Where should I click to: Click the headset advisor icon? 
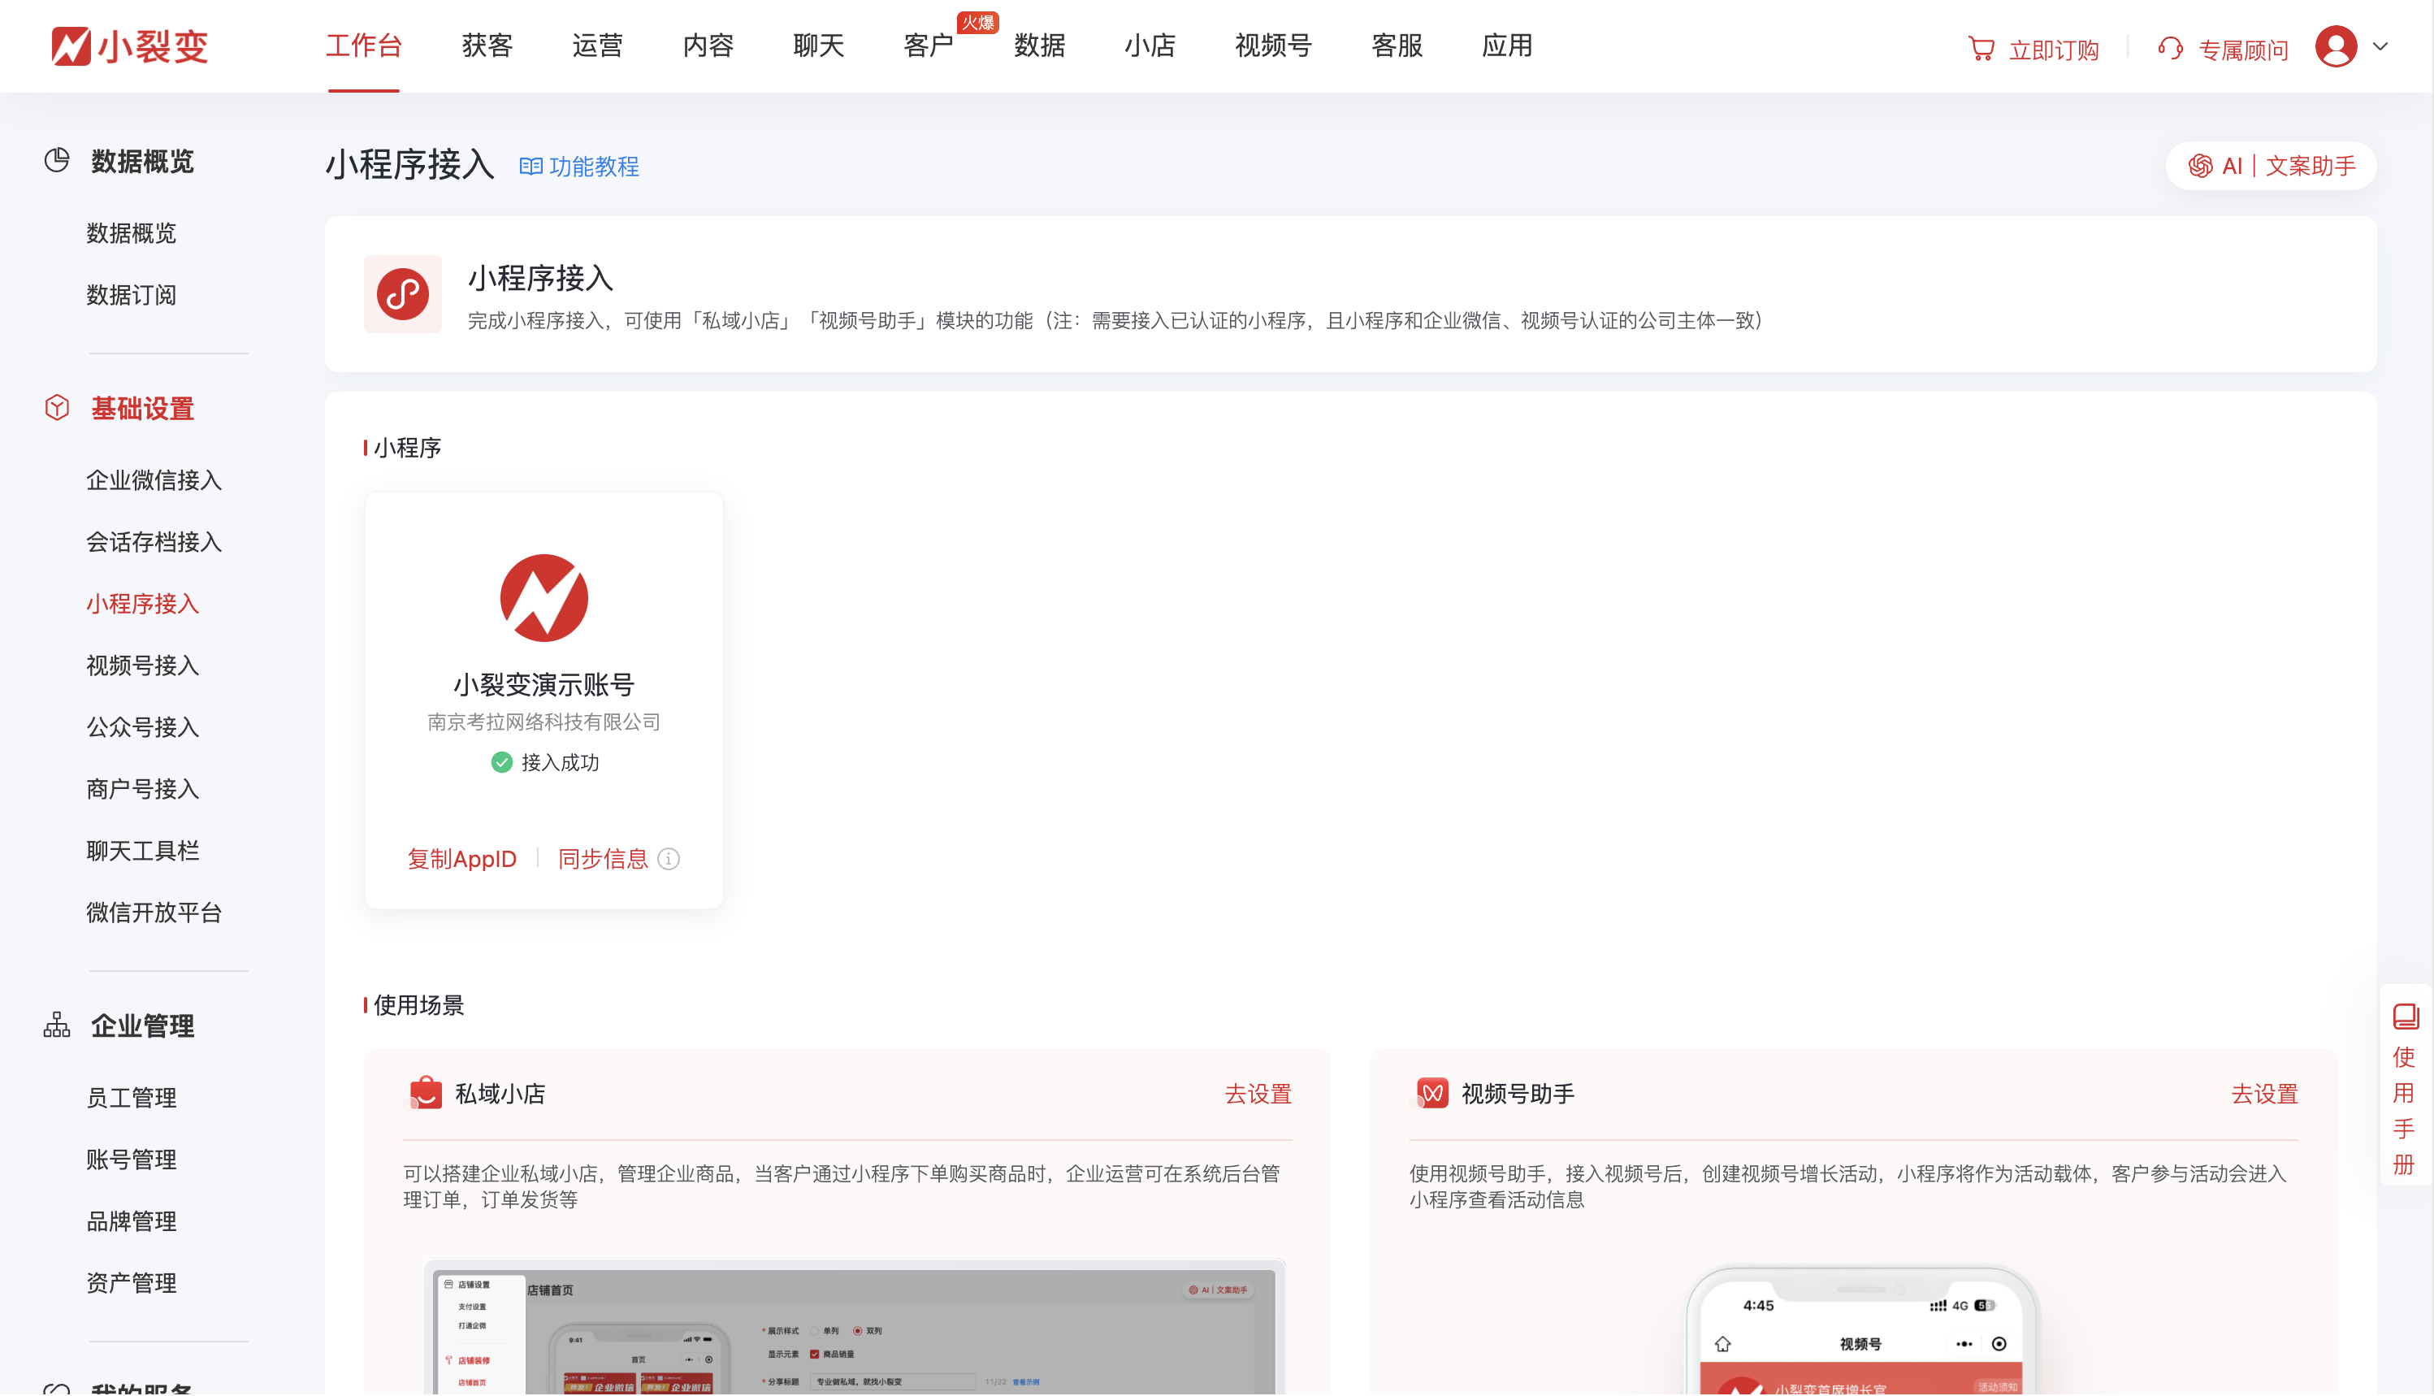tap(2171, 48)
